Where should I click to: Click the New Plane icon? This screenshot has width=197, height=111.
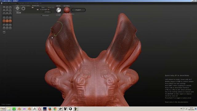[x=7, y=25]
